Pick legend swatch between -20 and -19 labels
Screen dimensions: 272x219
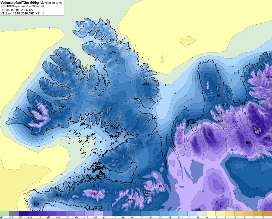pyautogui.click(x=23, y=214)
